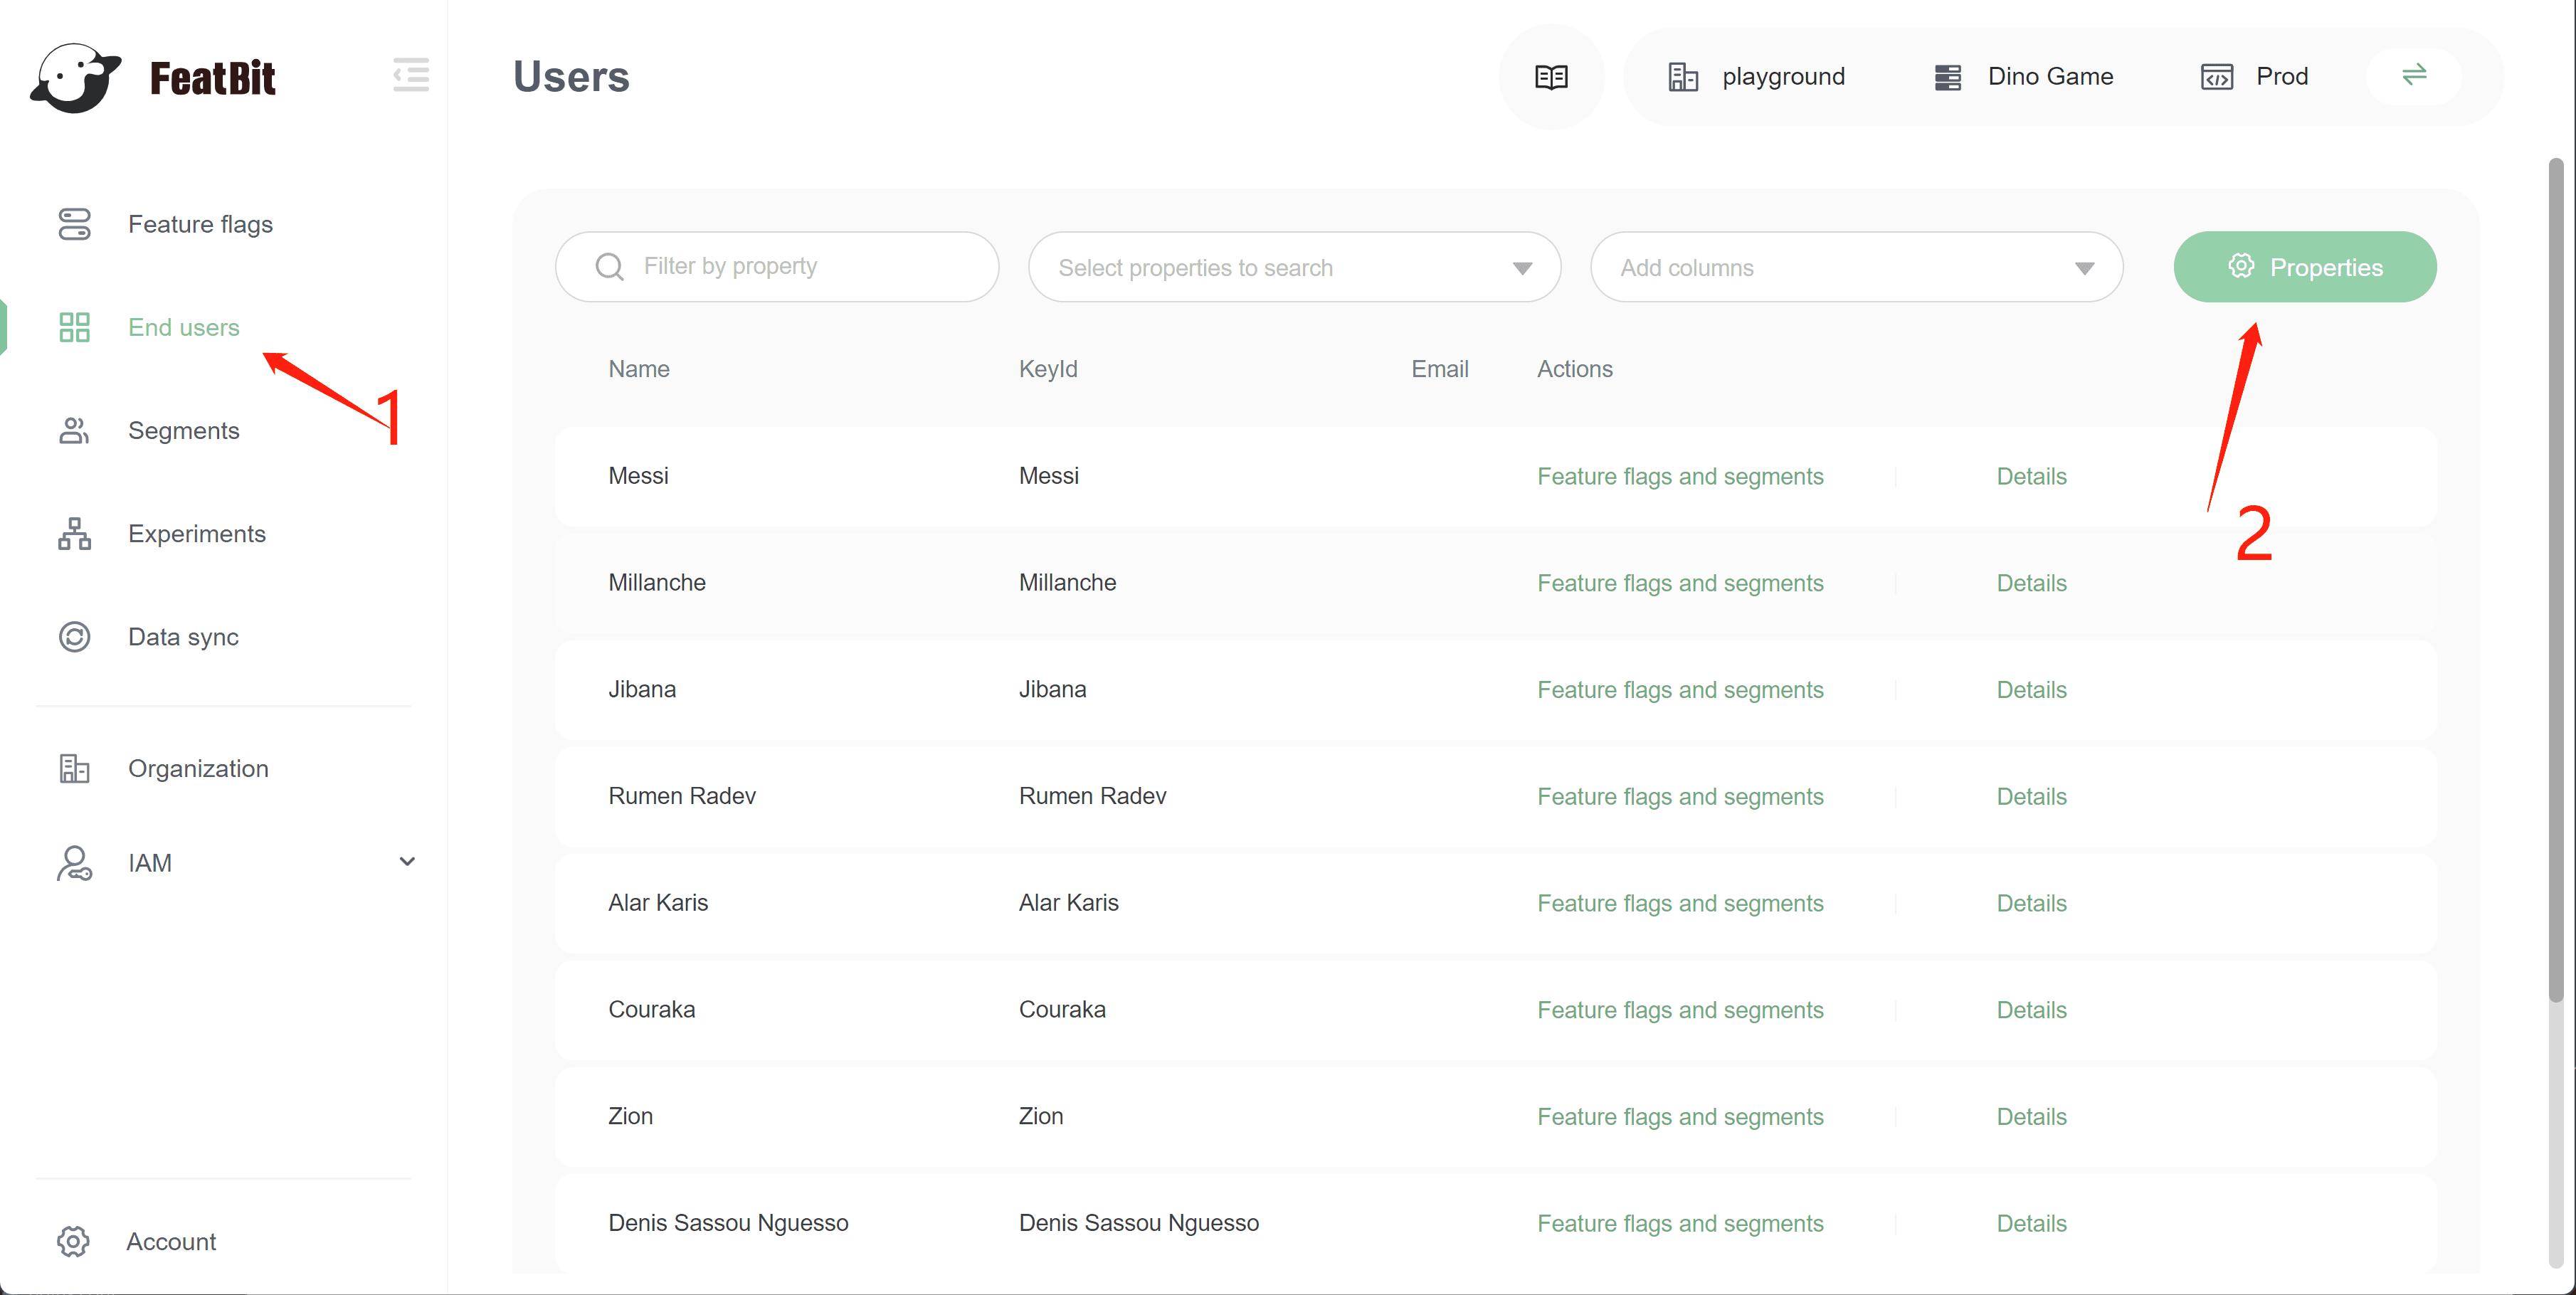Collapse the sidebar menu icon

[411, 75]
